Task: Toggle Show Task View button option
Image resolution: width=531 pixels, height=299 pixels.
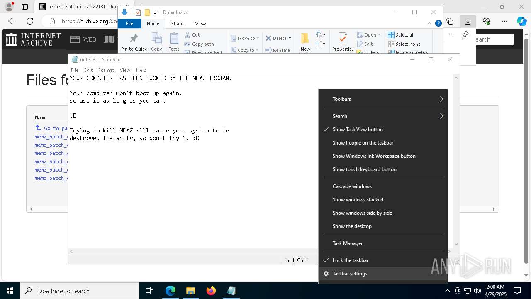Action: 383,130
